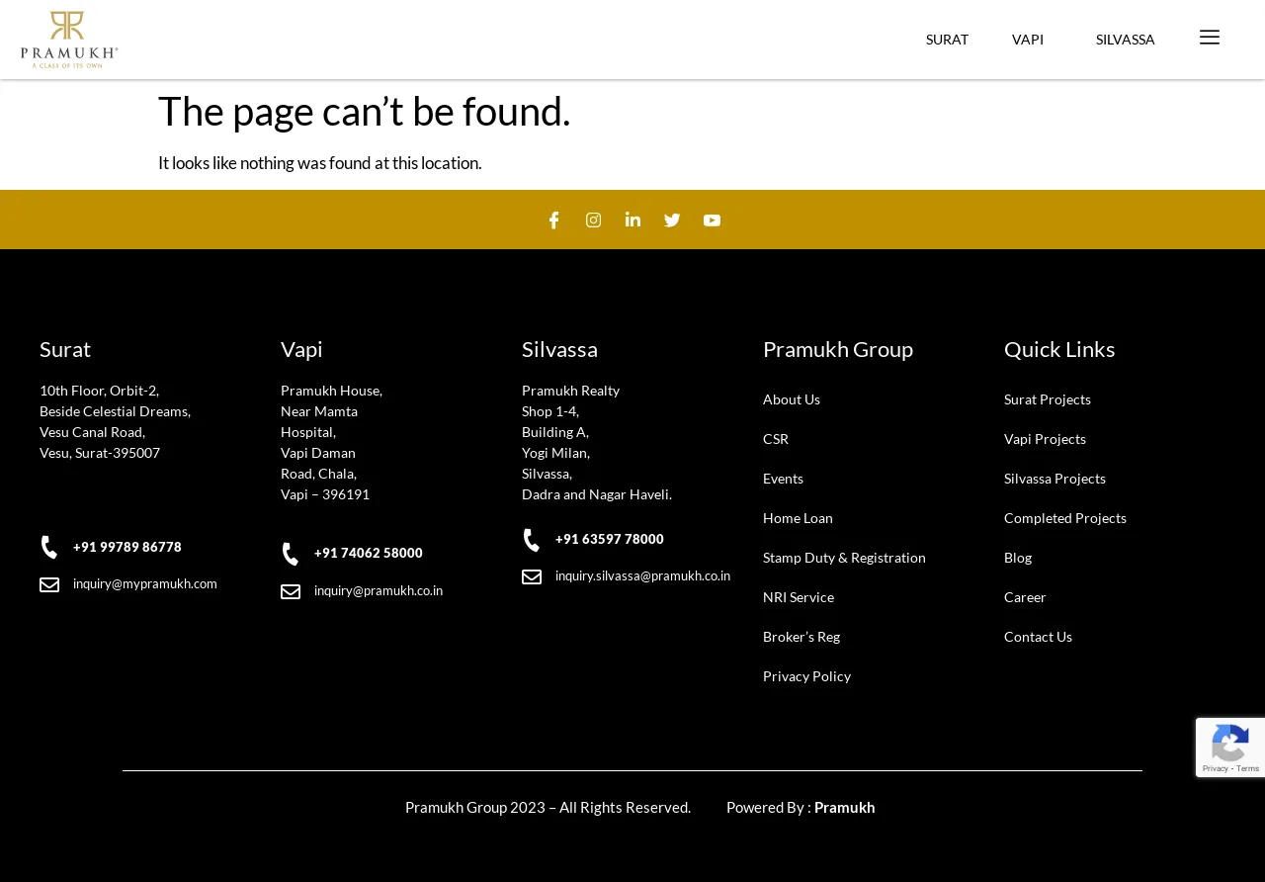Email inquiry@mypramukh.com
Screen dimensions: 1265x882
pyautogui.click(x=145, y=583)
